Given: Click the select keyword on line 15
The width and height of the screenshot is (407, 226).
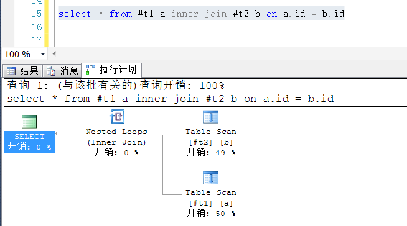Looking at the screenshot, I should [x=75, y=14].
